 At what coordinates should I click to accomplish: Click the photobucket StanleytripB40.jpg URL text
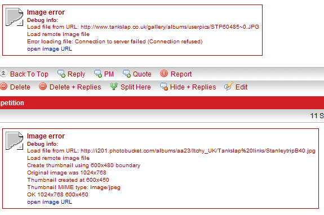(x=198, y=151)
